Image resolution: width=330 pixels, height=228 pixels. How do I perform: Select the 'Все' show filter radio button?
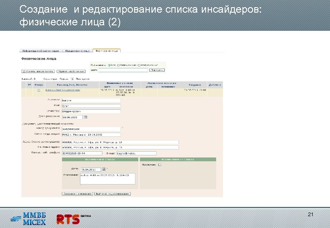point(109,65)
